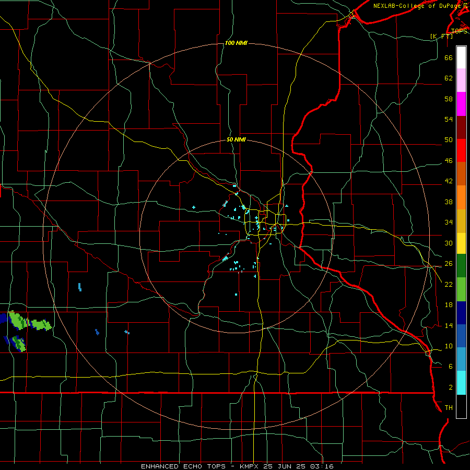Click the medium blue legend swatch
This screenshot has width=470, height=470.
pos(461,336)
